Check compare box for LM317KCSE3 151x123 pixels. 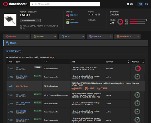pos(8,112)
